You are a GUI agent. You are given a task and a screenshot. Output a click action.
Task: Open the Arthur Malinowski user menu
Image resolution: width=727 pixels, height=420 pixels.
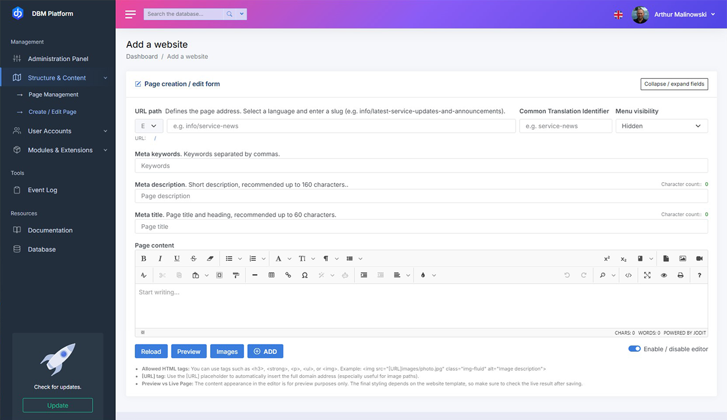[684, 14]
